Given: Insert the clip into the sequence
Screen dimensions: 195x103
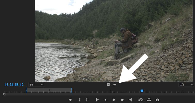Looking at the screenshot, I should [x=141, y=100].
